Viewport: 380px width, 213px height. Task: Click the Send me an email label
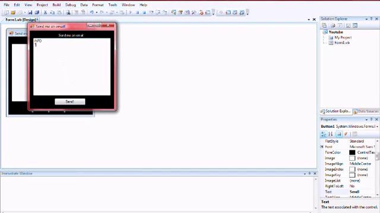click(x=71, y=35)
